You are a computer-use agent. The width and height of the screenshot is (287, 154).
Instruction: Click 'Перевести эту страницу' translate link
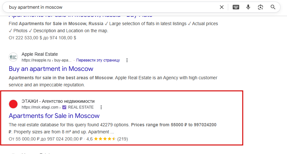(98, 60)
